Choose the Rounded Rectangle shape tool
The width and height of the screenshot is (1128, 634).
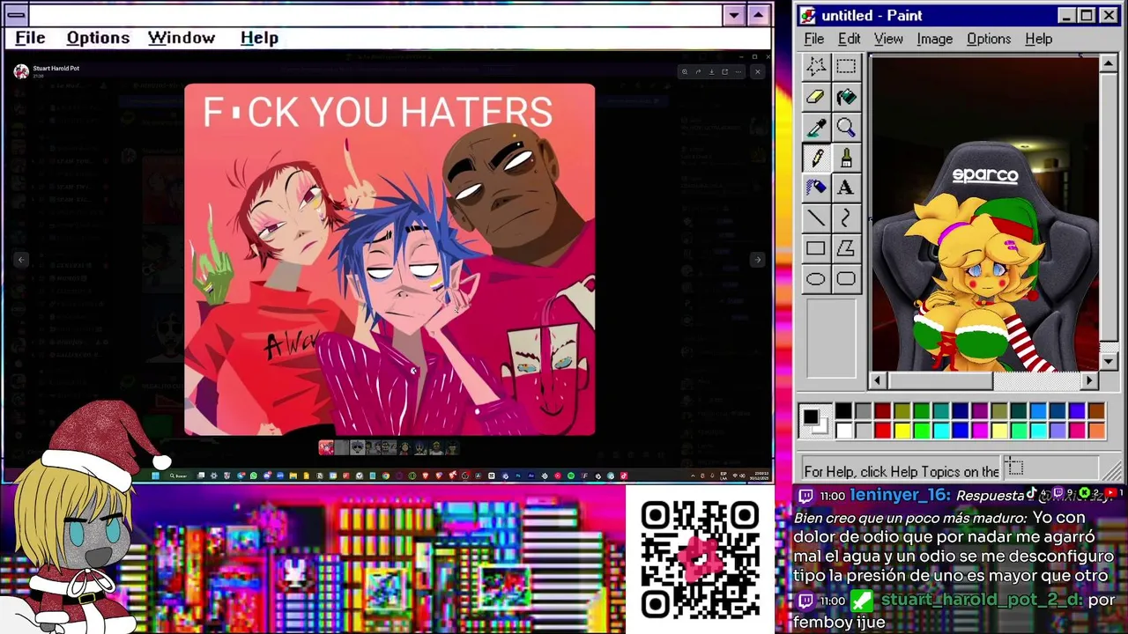(x=846, y=279)
